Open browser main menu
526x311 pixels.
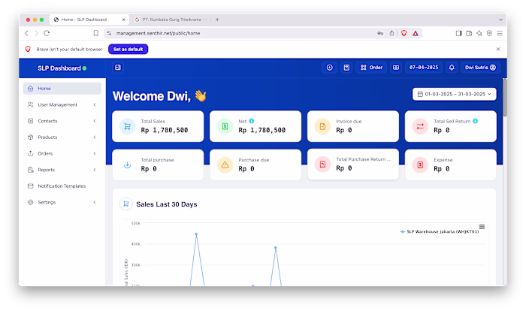tap(500, 33)
